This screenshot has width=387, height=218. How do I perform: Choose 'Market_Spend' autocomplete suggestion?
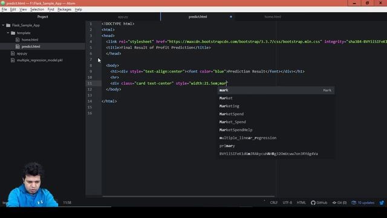[276, 122]
